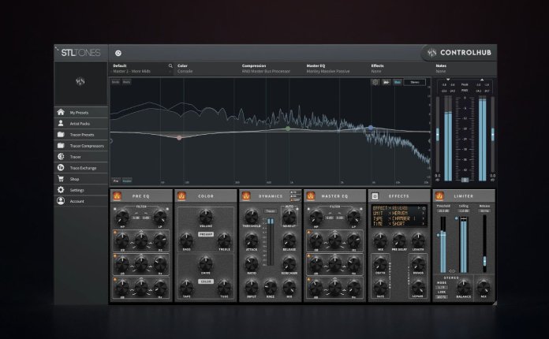The height and width of the screenshot is (339, 549).
Task: Click the Effects display settings gear
Action: pos(424,208)
